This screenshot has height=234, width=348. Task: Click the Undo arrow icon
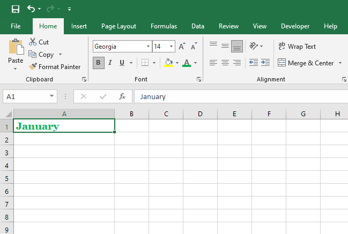pos(31,9)
